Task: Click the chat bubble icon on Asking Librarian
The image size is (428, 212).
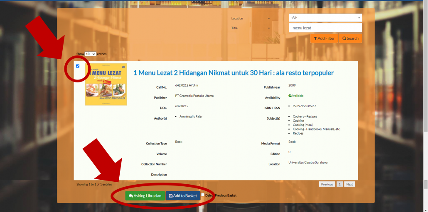Action: [131, 196]
